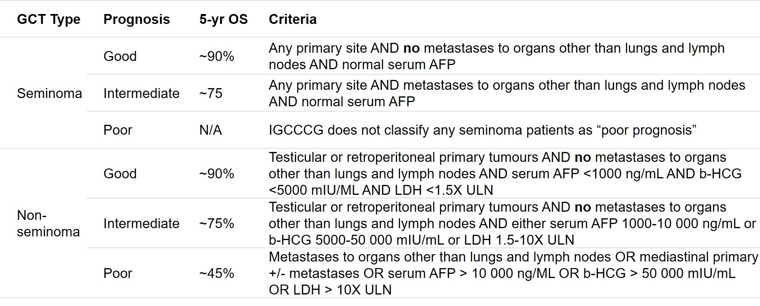Select the ~75% survival cell for Non-seminoma
The width and height of the screenshot is (760, 306).
[x=216, y=224]
